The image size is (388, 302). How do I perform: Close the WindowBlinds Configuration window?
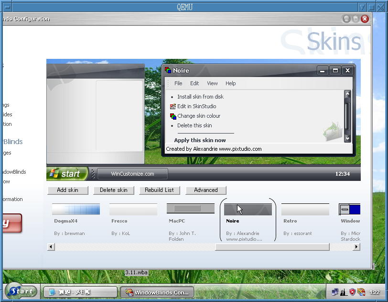[365, 19]
